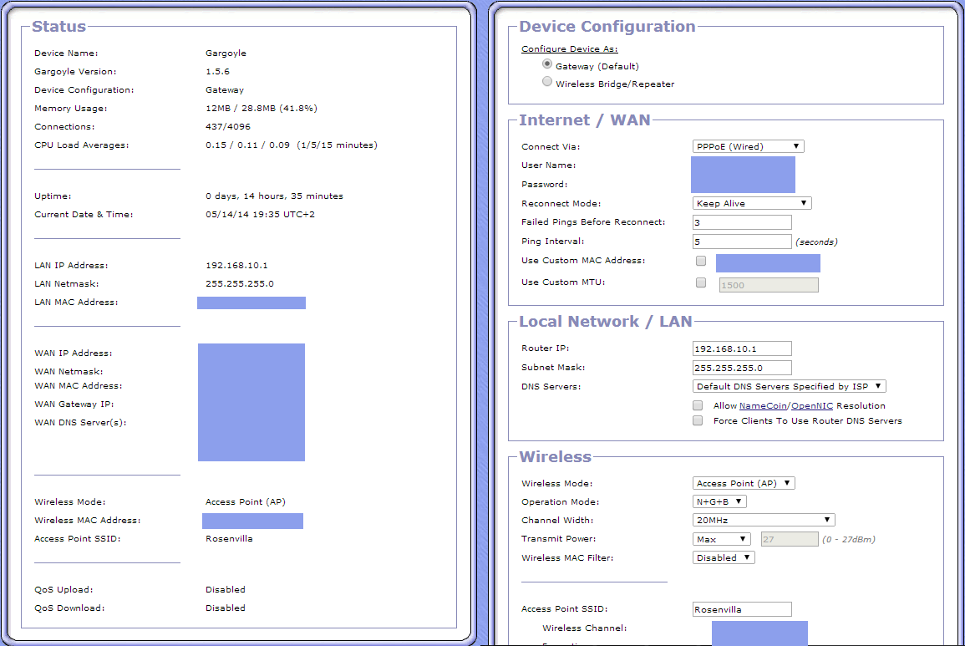This screenshot has width=965, height=646.
Task: Click the transmit power 27 dBm field
Action: (x=790, y=540)
